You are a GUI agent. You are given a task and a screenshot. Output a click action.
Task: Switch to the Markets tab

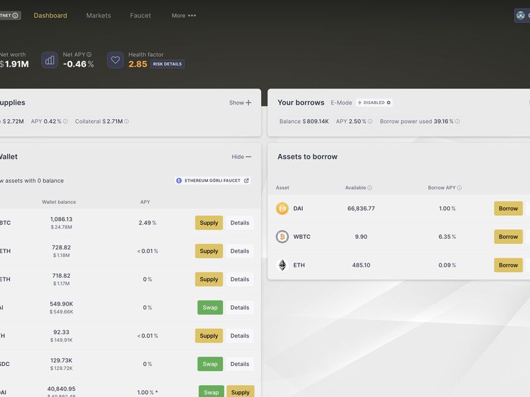click(x=99, y=15)
